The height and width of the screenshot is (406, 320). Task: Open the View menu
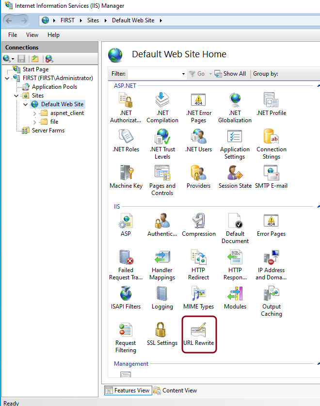[x=32, y=35]
